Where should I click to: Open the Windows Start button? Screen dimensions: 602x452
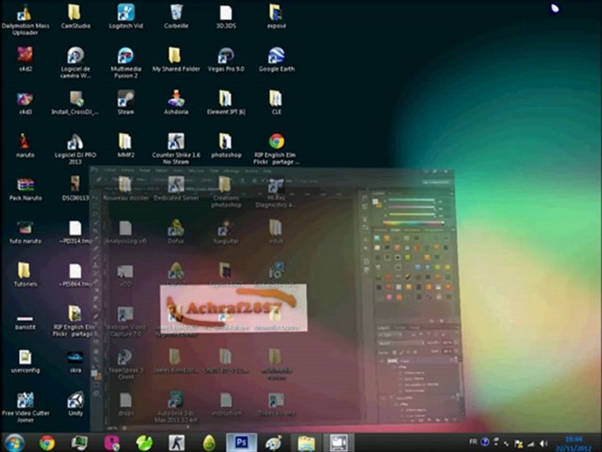point(14,443)
